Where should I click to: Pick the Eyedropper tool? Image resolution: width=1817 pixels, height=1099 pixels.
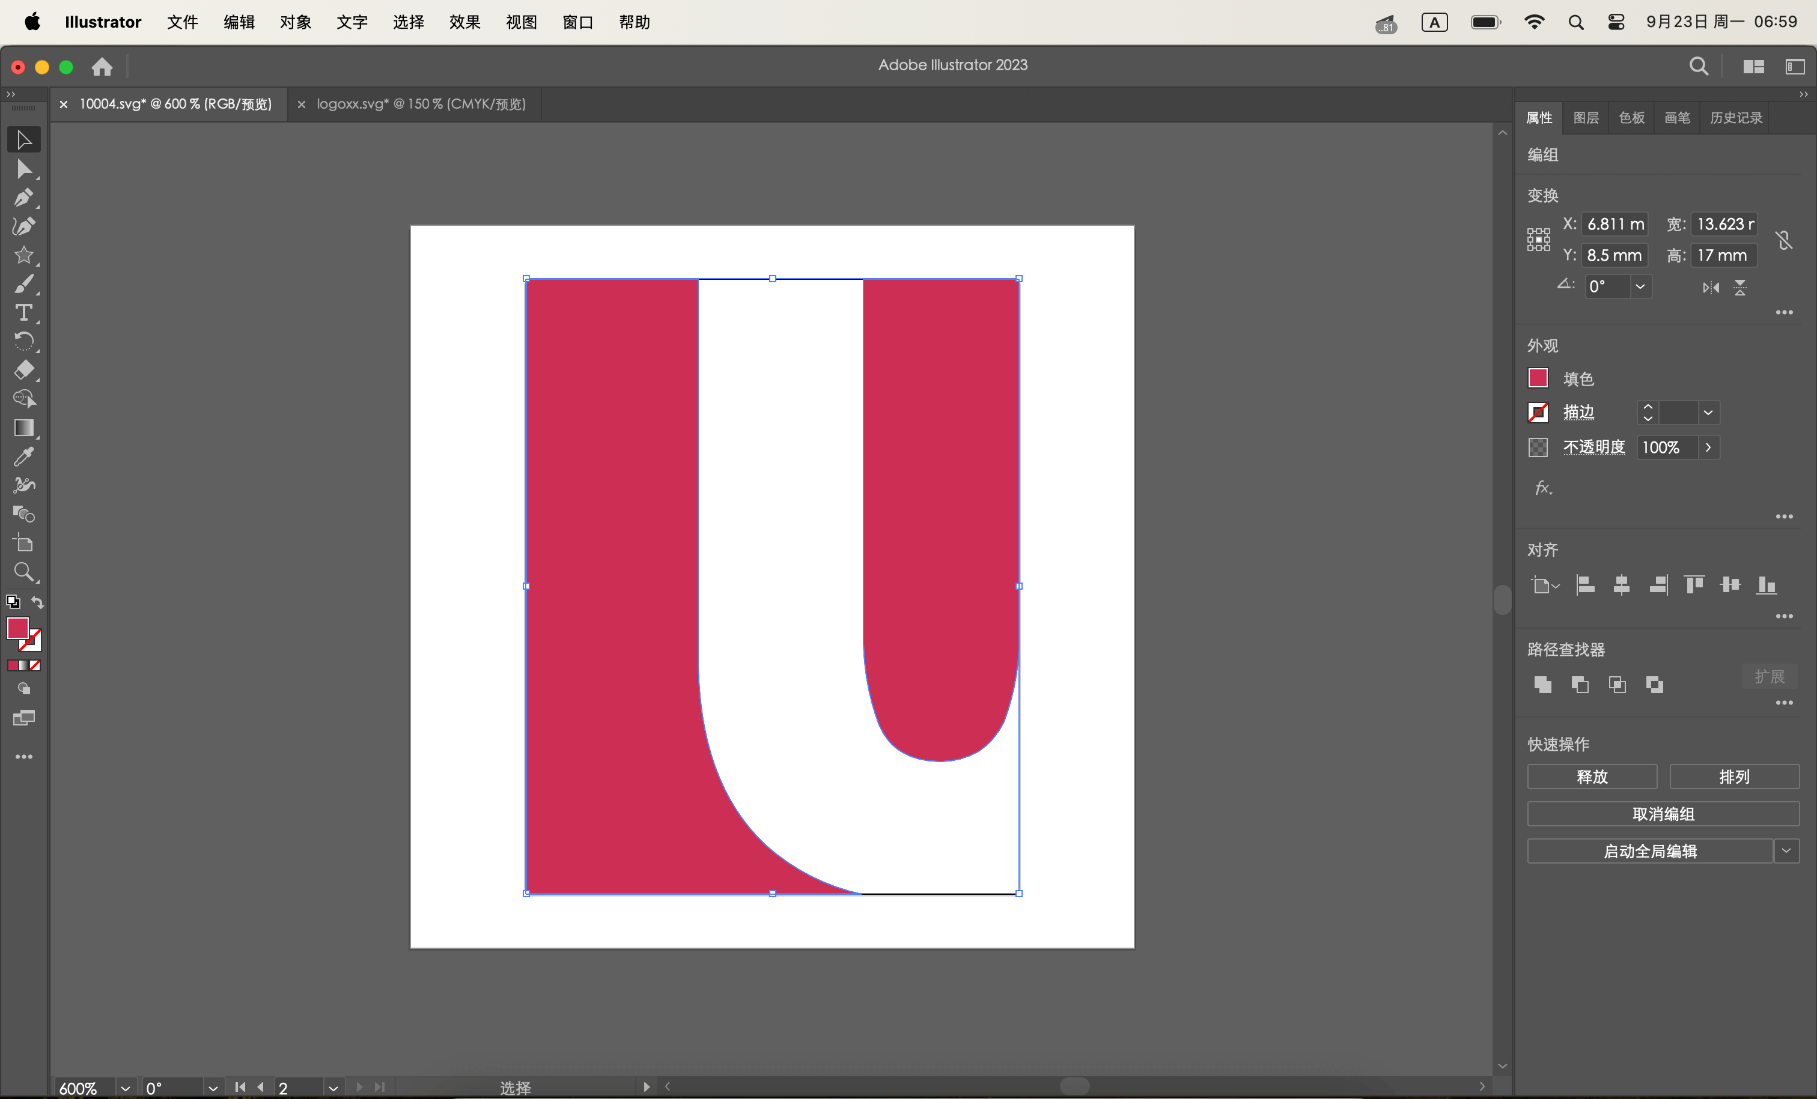coord(23,456)
